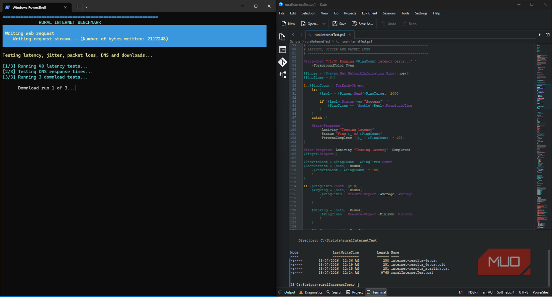Open the File menu in Kate
The height and width of the screenshot is (297, 552).
282,13
